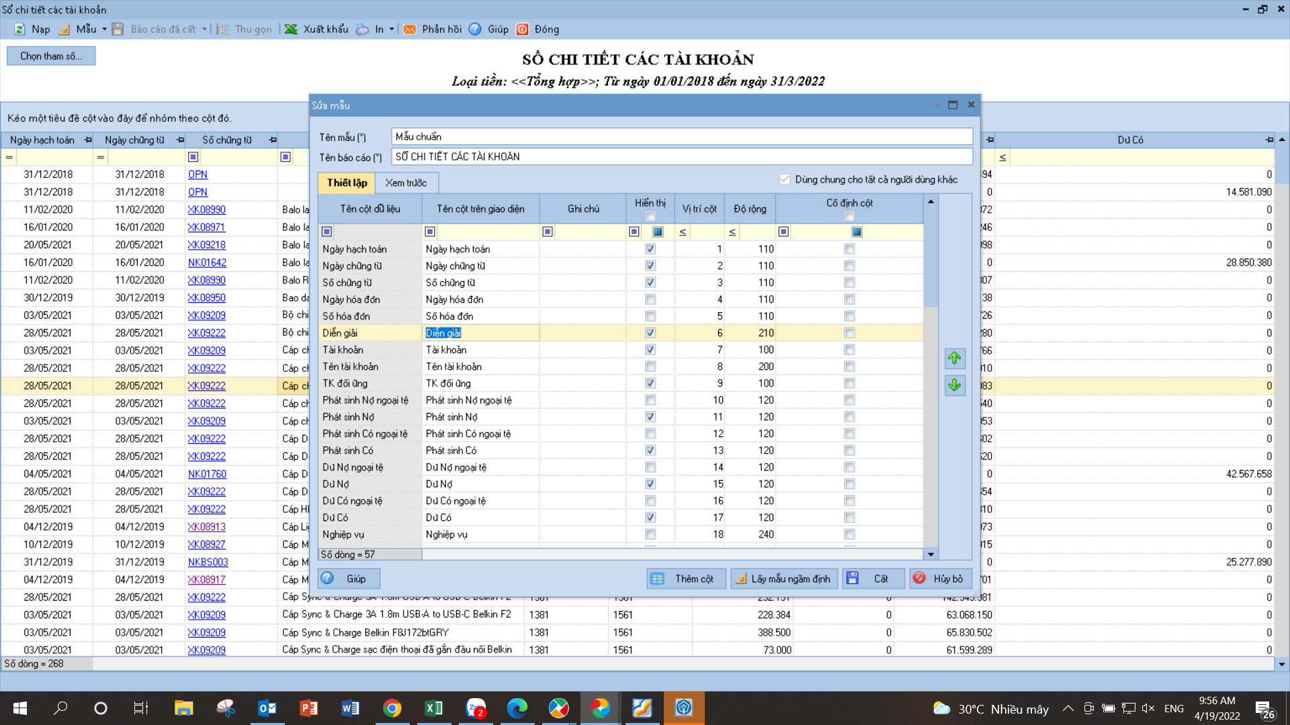Image resolution: width=1290 pixels, height=725 pixels.
Task: Open Google Chrome from taskbar
Action: [x=392, y=708]
